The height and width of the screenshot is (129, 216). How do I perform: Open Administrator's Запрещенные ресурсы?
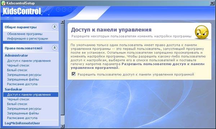tap(24, 75)
